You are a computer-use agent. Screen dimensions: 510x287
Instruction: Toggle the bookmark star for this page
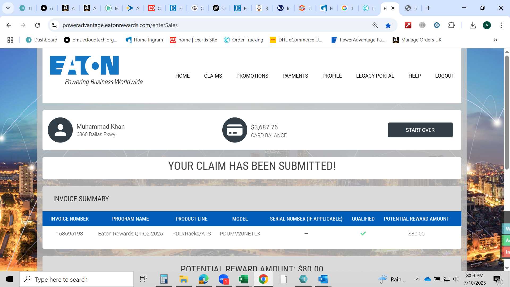click(x=388, y=25)
